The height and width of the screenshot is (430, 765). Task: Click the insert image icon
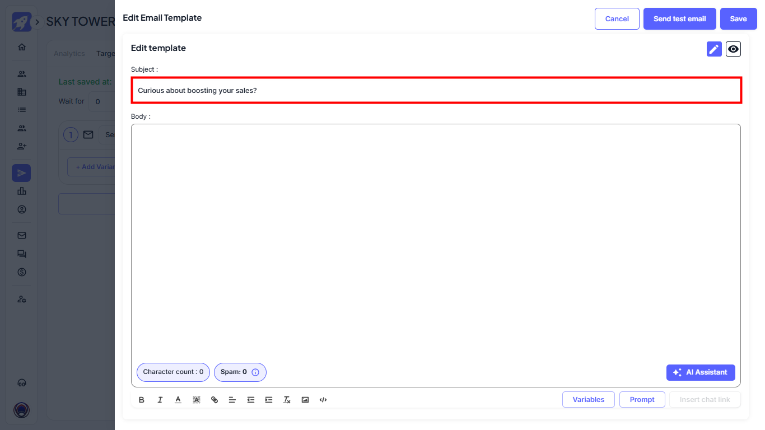tap(305, 400)
